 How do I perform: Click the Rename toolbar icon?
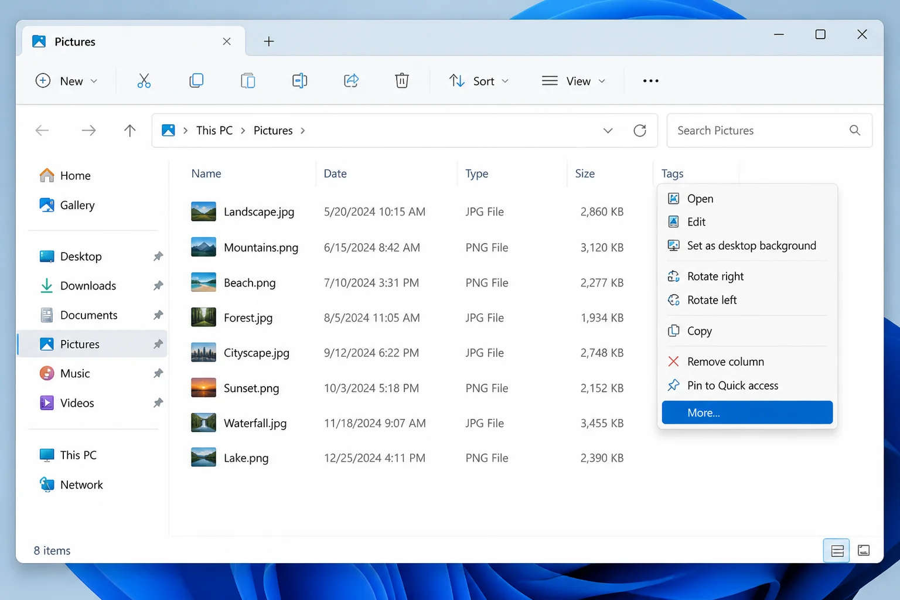[299, 81]
